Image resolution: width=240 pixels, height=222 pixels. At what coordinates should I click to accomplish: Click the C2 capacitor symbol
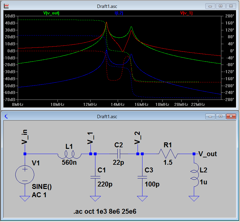pyautogui.click(x=119, y=154)
